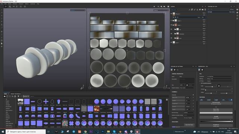Adjust the Metallic value slider
The height and width of the screenshot is (134, 239).
click(216, 121)
